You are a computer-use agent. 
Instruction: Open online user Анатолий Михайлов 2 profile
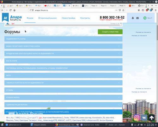[53, 117]
